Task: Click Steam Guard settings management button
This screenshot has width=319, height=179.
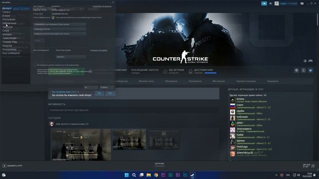Action: pyautogui.click(x=60, y=24)
